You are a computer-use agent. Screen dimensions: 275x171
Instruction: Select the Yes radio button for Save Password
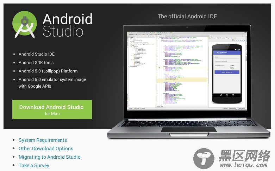[x=231, y=65]
